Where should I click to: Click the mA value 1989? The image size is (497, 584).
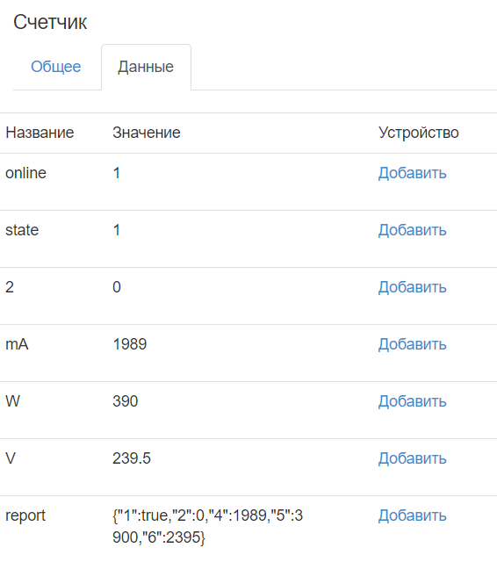click(130, 344)
